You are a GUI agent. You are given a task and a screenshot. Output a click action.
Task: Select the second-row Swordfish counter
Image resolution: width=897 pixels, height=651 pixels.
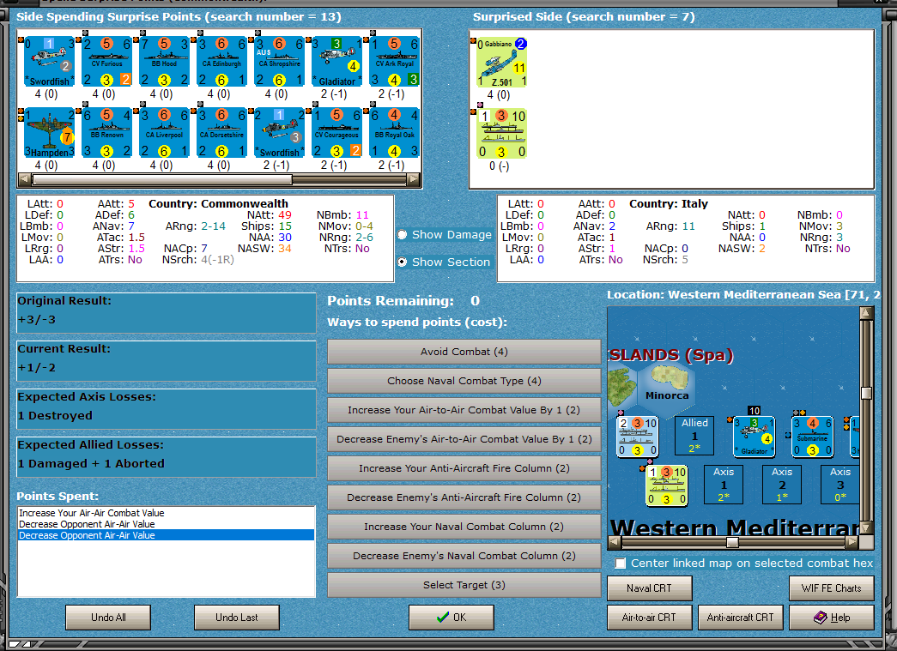point(279,133)
